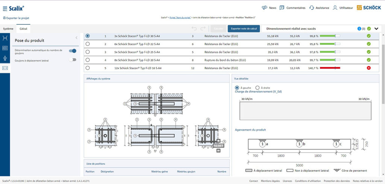Click the Matériau goujon column header

[186, 172]
